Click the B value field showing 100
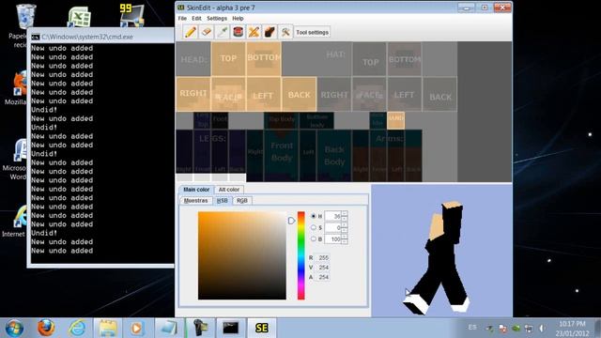601x338 pixels. click(332, 239)
